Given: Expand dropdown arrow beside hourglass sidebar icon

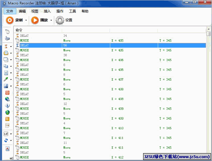Looking at the screenshot, I should click(x=11, y=46).
